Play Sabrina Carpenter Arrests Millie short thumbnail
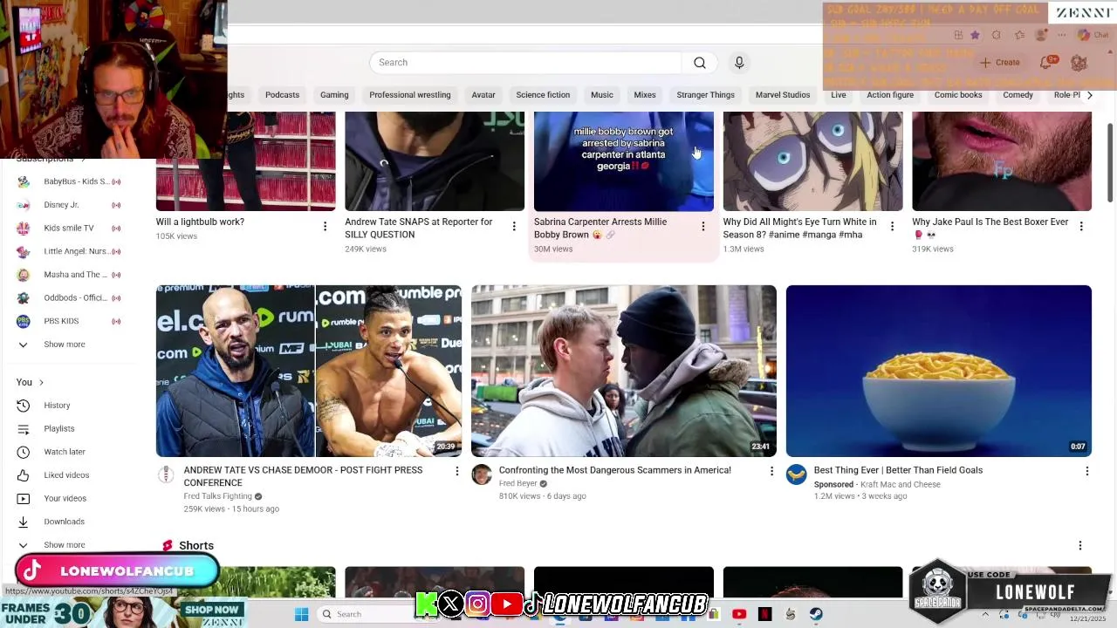The width and height of the screenshot is (1117, 628). pyautogui.click(x=624, y=161)
